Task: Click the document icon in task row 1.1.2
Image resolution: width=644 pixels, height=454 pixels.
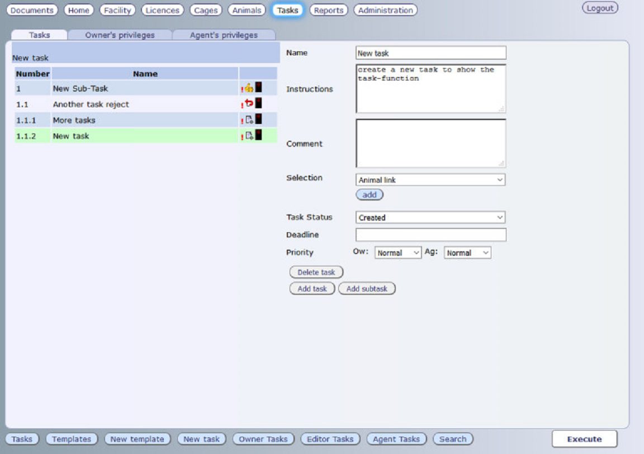Action: pos(249,135)
